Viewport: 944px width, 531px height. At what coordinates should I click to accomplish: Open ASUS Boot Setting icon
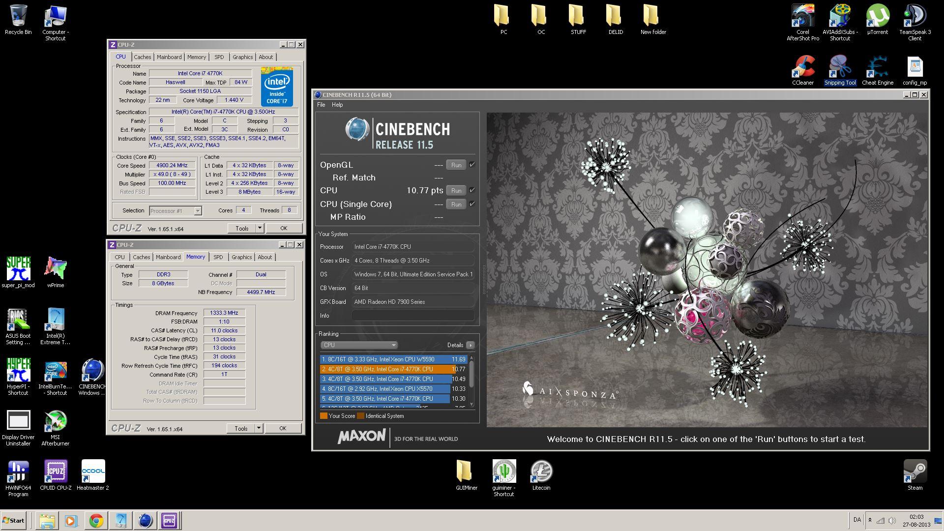[18, 326]
